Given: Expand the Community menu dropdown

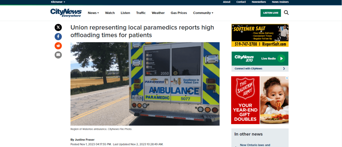Looking at the screenshot, I should tap(203, 13).
